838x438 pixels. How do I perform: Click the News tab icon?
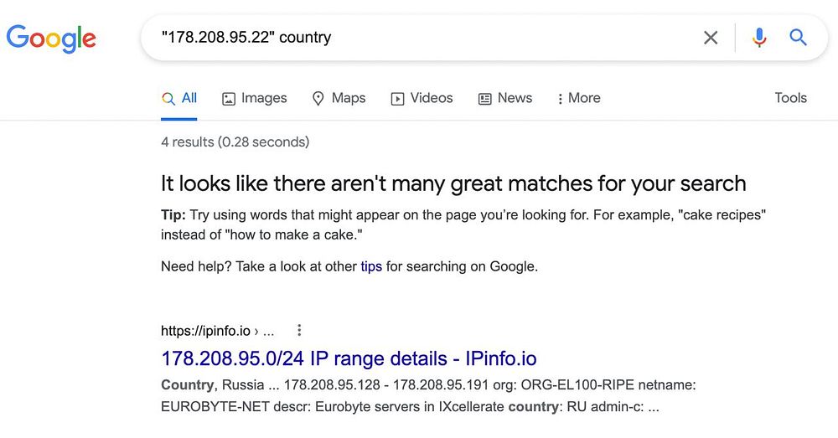click(484, 99)
